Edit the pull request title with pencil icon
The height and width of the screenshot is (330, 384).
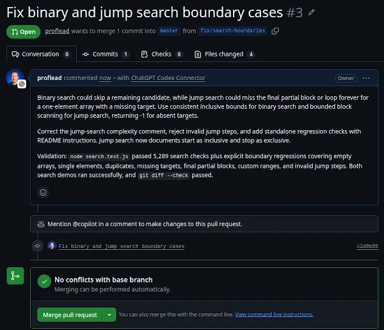click(311, 12)
